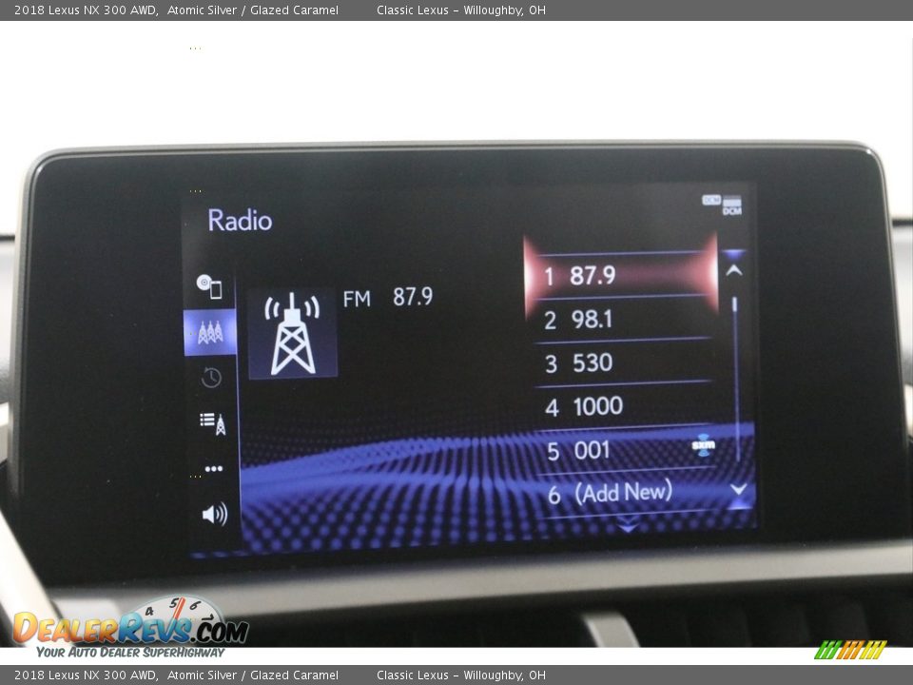Screen dimensions: 913x685
Task: Select the radio towers tab icon
Action: [209, 332]
